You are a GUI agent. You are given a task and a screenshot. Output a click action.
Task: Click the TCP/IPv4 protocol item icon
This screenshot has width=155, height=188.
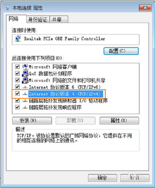click(x=25, y=94)
